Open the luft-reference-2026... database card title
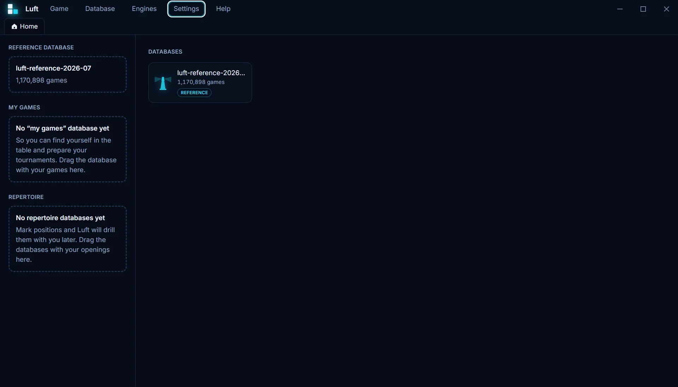Screen dimensions: 678x387 (211, 73)
